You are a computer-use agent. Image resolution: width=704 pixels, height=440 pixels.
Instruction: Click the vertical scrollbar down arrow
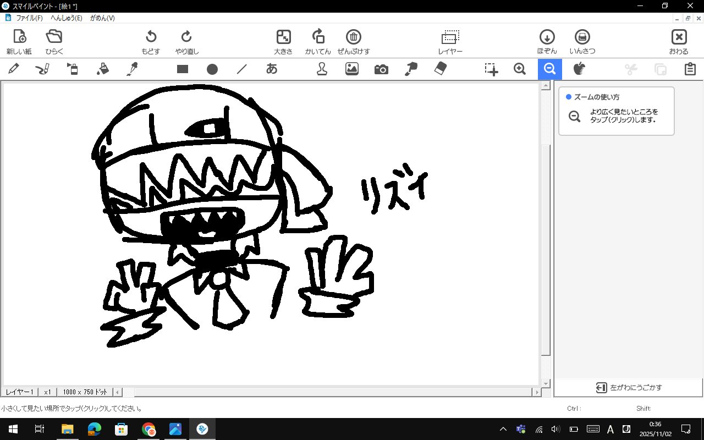point(546,383)
